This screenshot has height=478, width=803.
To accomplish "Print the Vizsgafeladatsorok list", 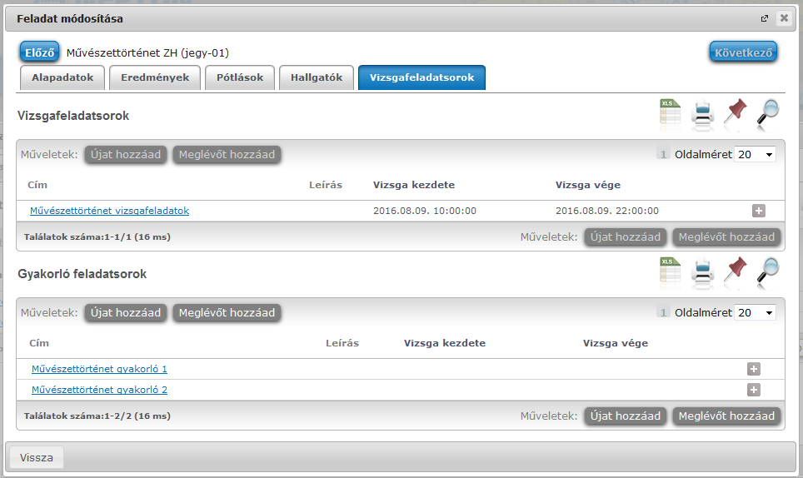I will coord(703,112).
